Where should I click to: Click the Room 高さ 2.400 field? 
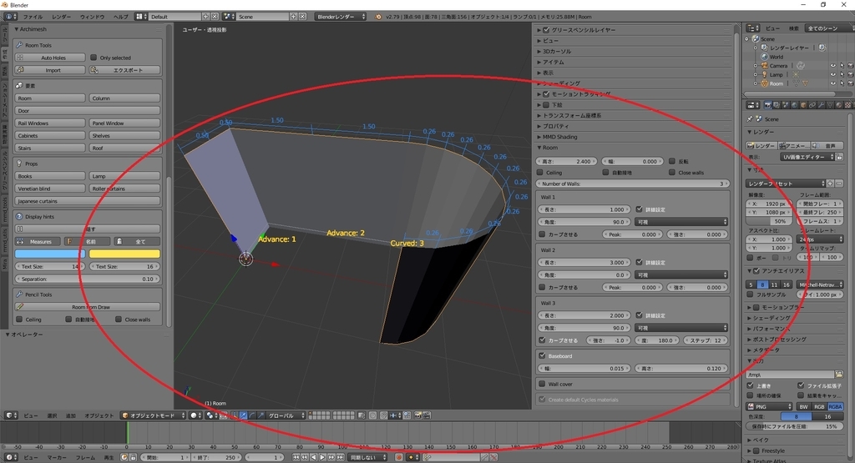[567, 162]
